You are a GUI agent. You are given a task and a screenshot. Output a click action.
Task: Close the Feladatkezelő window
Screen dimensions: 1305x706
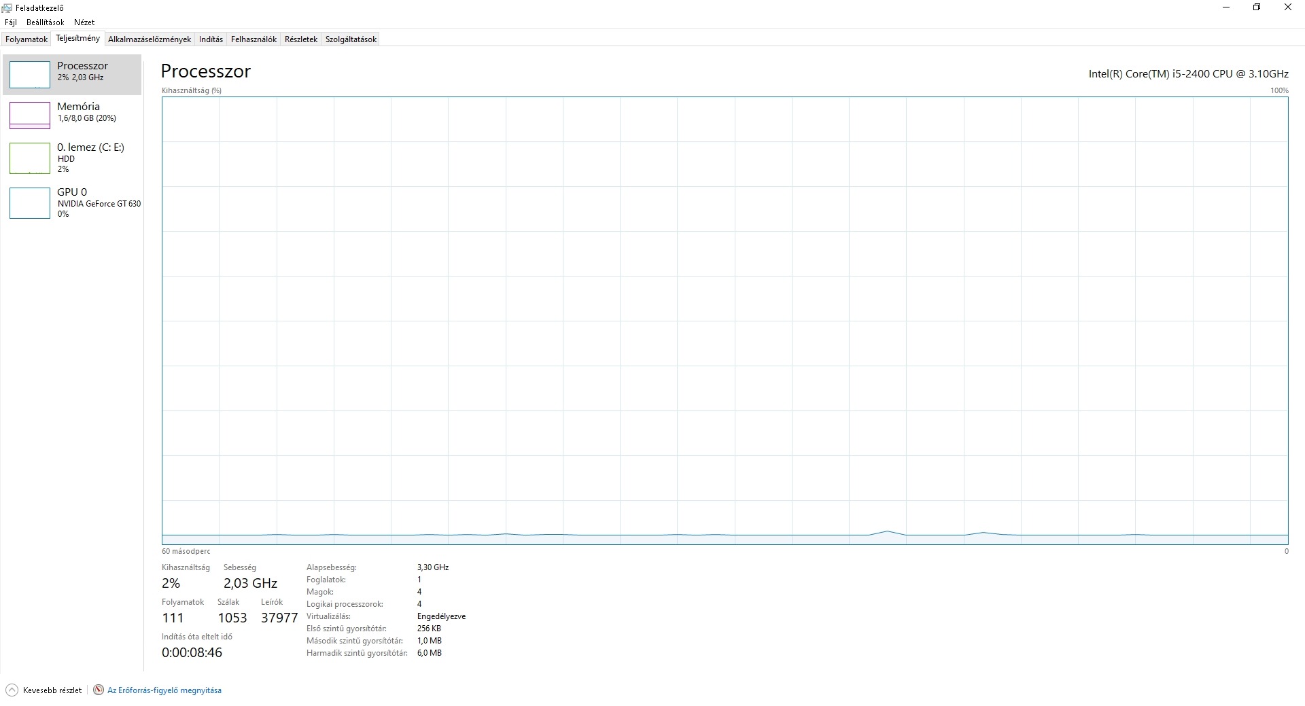pyautogui.click(x=1288, y=7)
